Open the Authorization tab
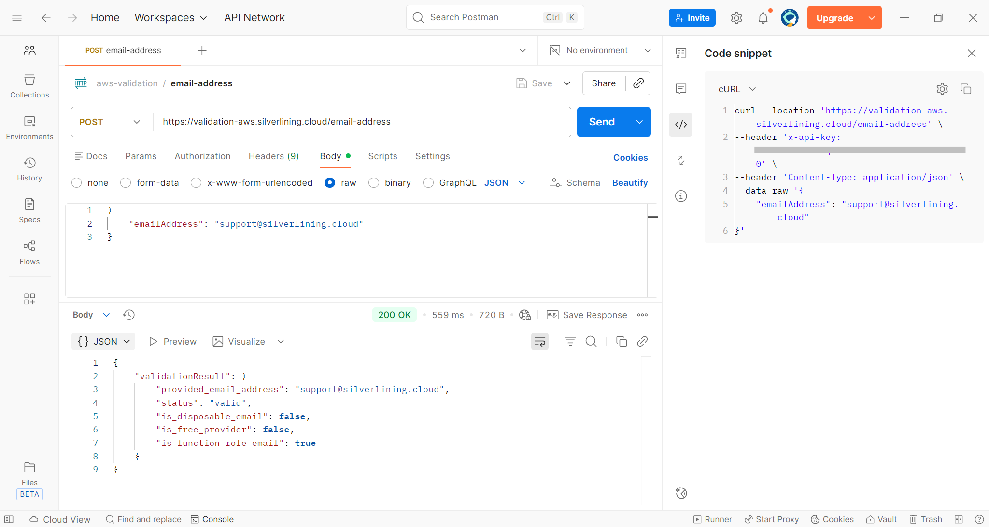989x527 pixels. [202, 156]
